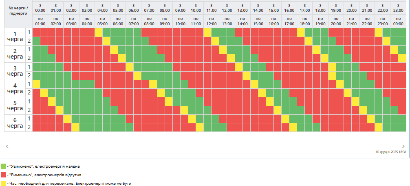Click the "з 18:00" column header
Image resolution: width=410 pixels, height=186 pixels.
click(x=320, y=8)
